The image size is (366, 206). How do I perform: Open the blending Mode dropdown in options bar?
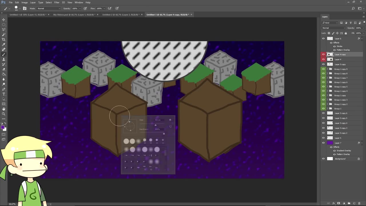pyautogui.click(x=49, y=9)
